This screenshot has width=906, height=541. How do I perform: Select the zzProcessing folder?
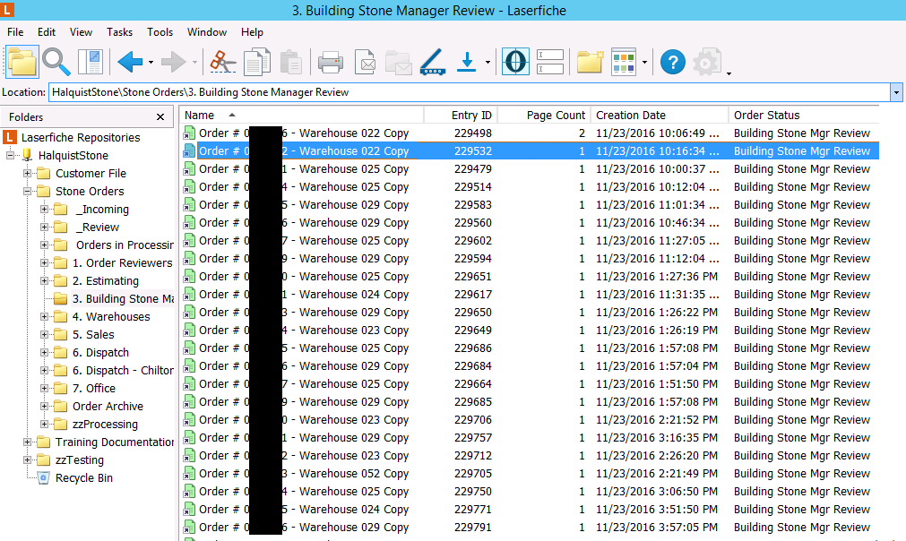[x=105, y=425]
